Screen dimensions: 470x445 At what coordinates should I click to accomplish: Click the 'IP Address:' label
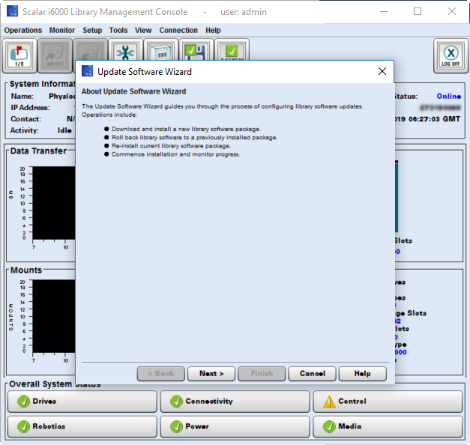(30, 108)
